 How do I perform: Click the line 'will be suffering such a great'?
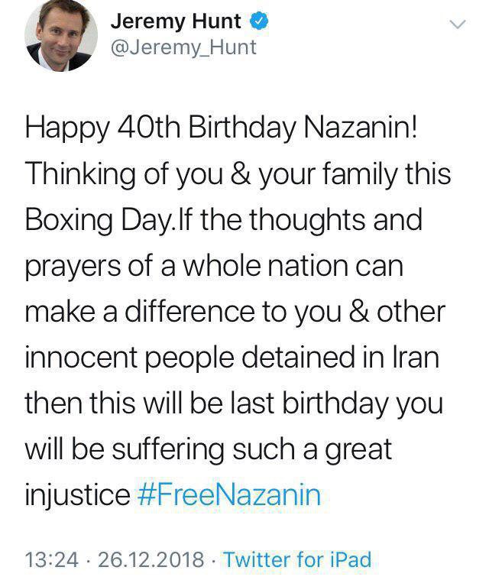point(208,449)
